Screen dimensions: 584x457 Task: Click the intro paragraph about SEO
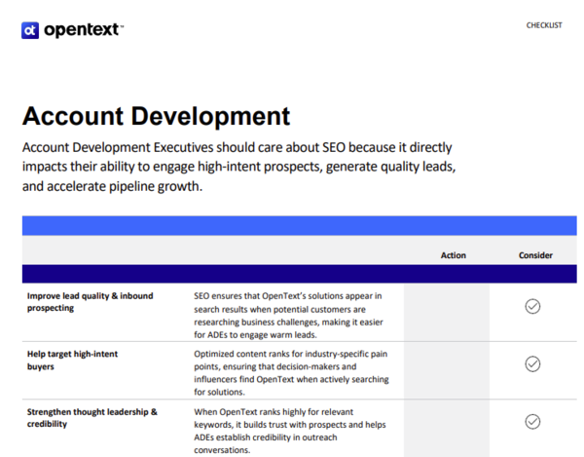[x=238, y=167]
